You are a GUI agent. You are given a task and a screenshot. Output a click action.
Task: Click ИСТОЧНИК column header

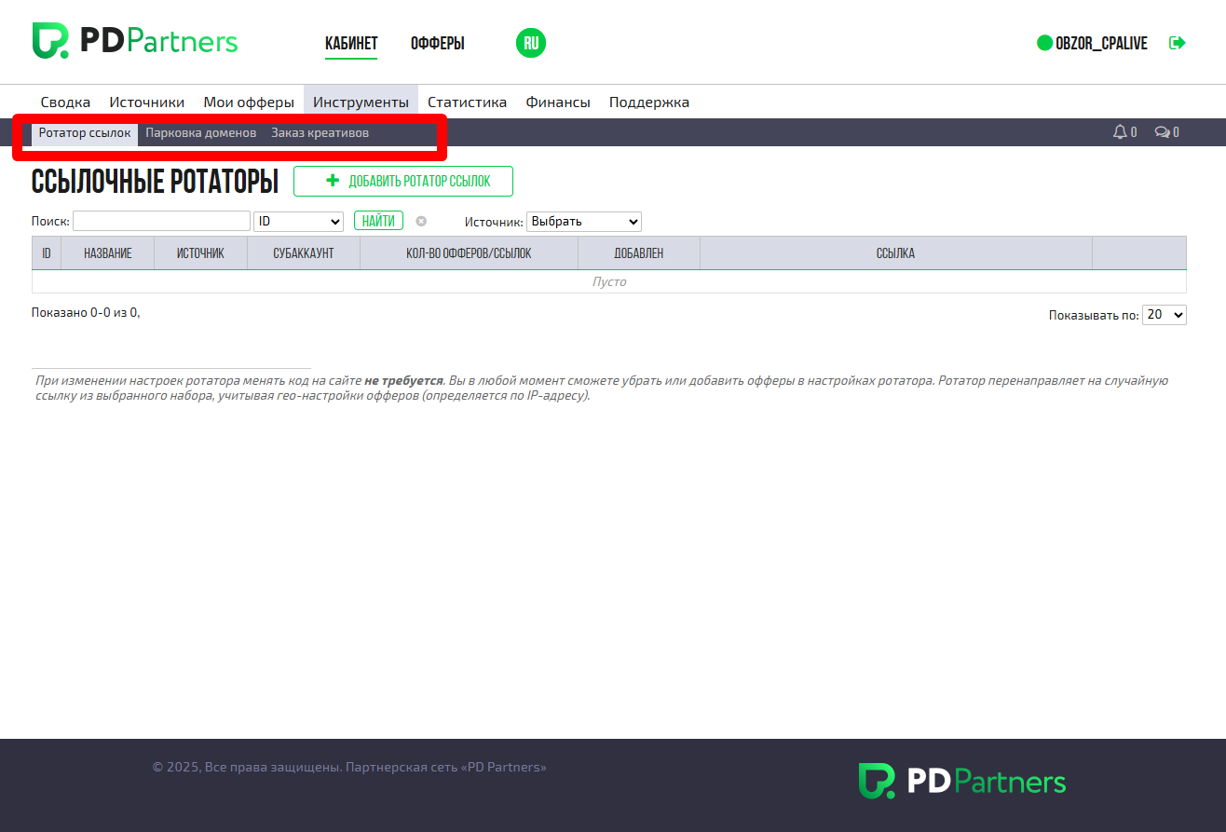201,253
